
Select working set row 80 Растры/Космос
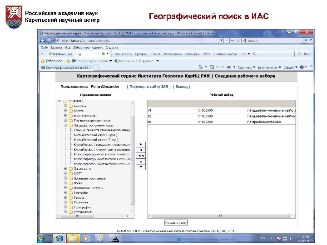[221, 122]
